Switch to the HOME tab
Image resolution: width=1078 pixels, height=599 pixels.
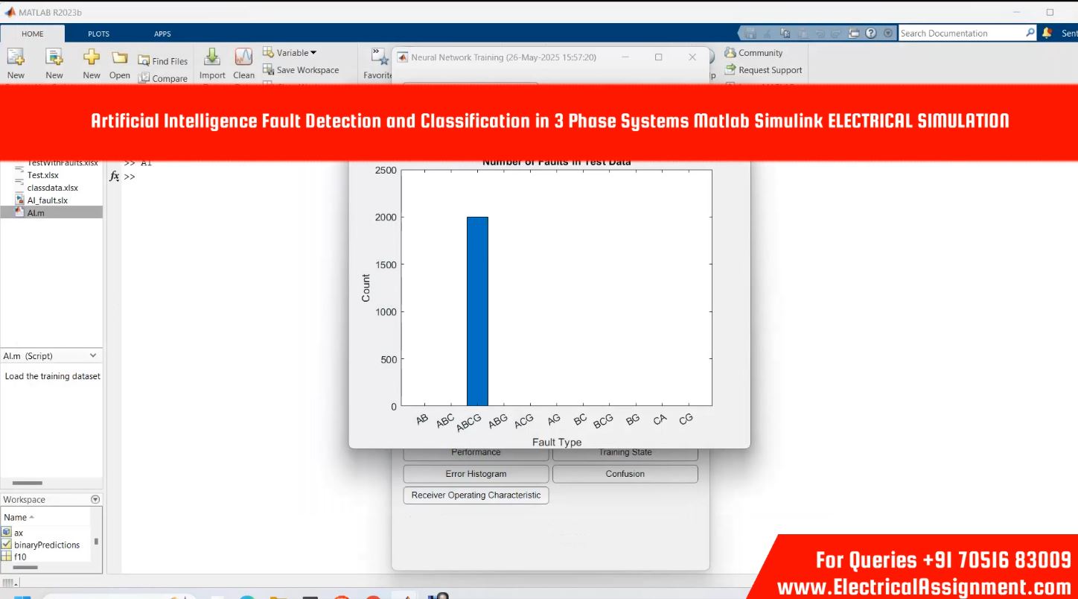(33, 34)
